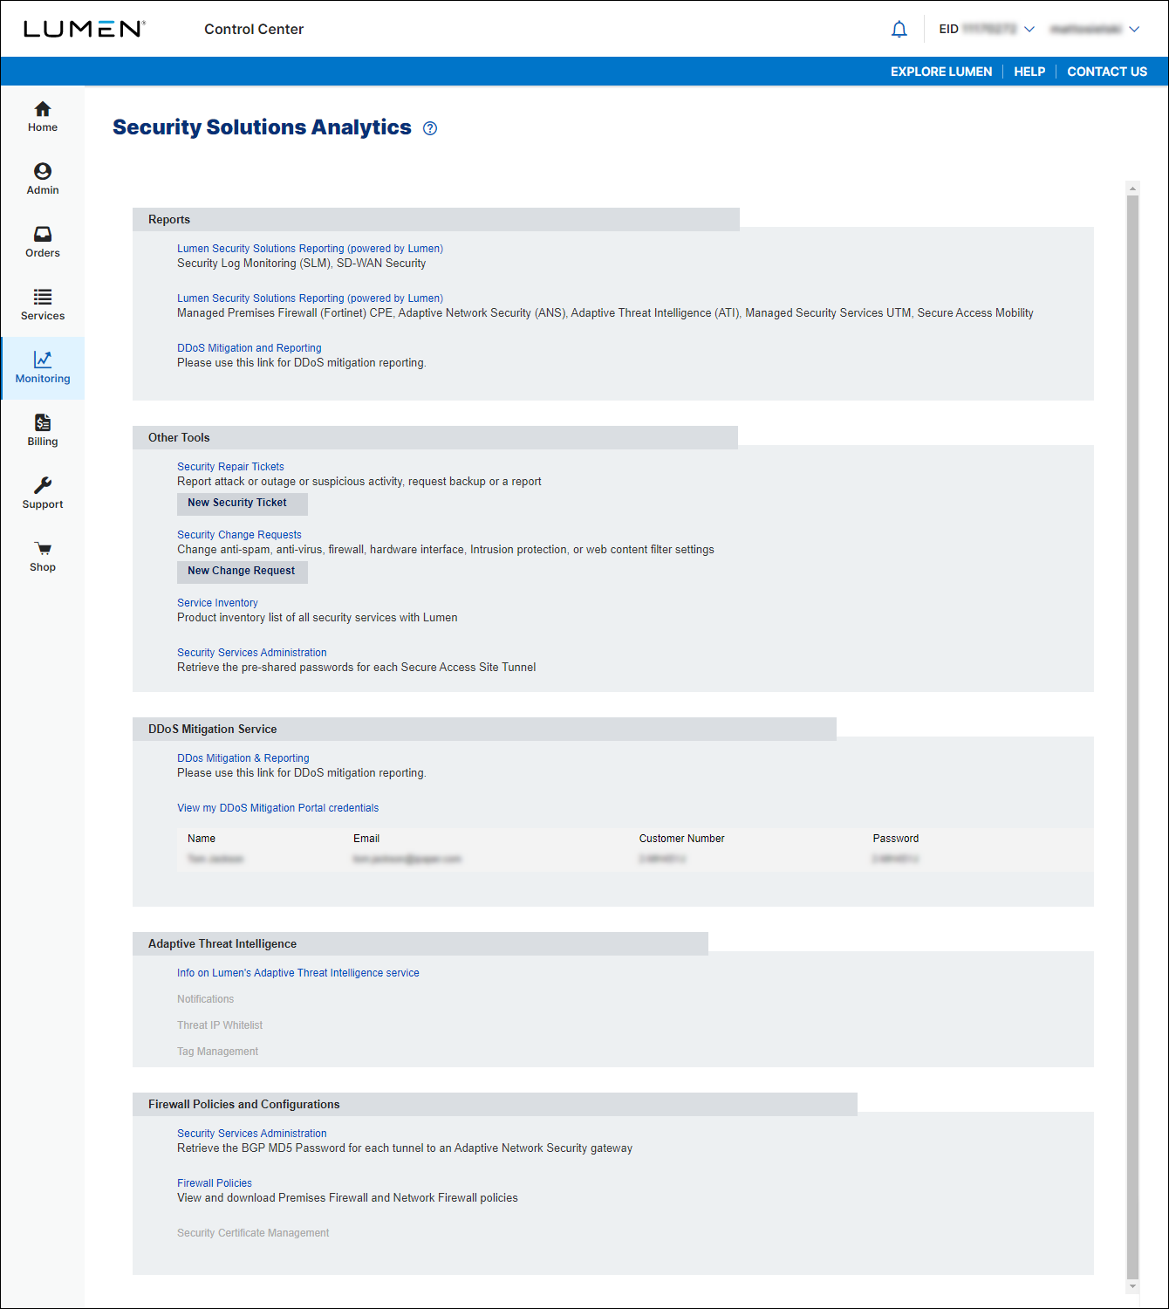The height and width of the screenshot is (1309, 1169).
Task: Open the Security Change Requests link
Action: click(x=239, y=535)
